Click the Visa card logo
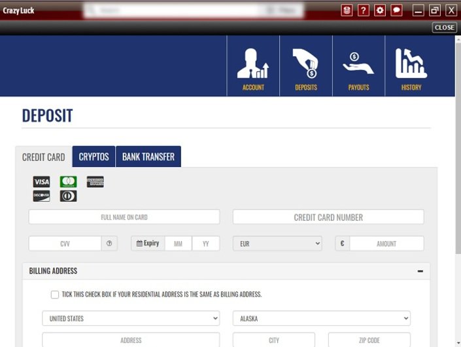 [41, 182]
